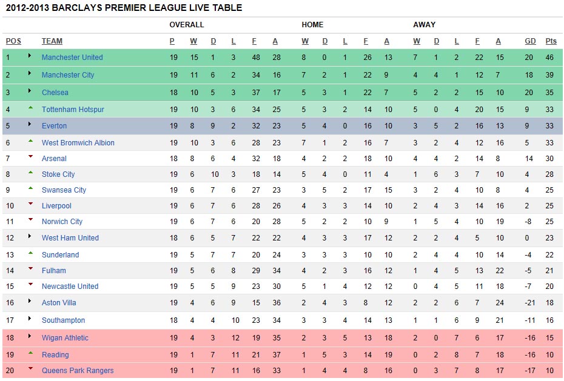Screen dimensions: 564x381
Task: Sort by GD column header
Action: [530, 41]
